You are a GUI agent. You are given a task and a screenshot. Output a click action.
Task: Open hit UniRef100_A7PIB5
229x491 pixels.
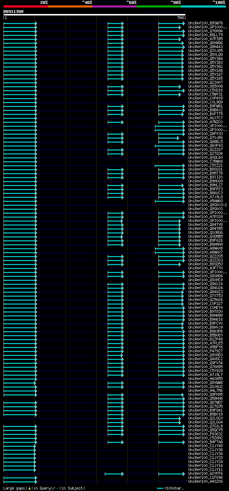[x=205, y=39]
